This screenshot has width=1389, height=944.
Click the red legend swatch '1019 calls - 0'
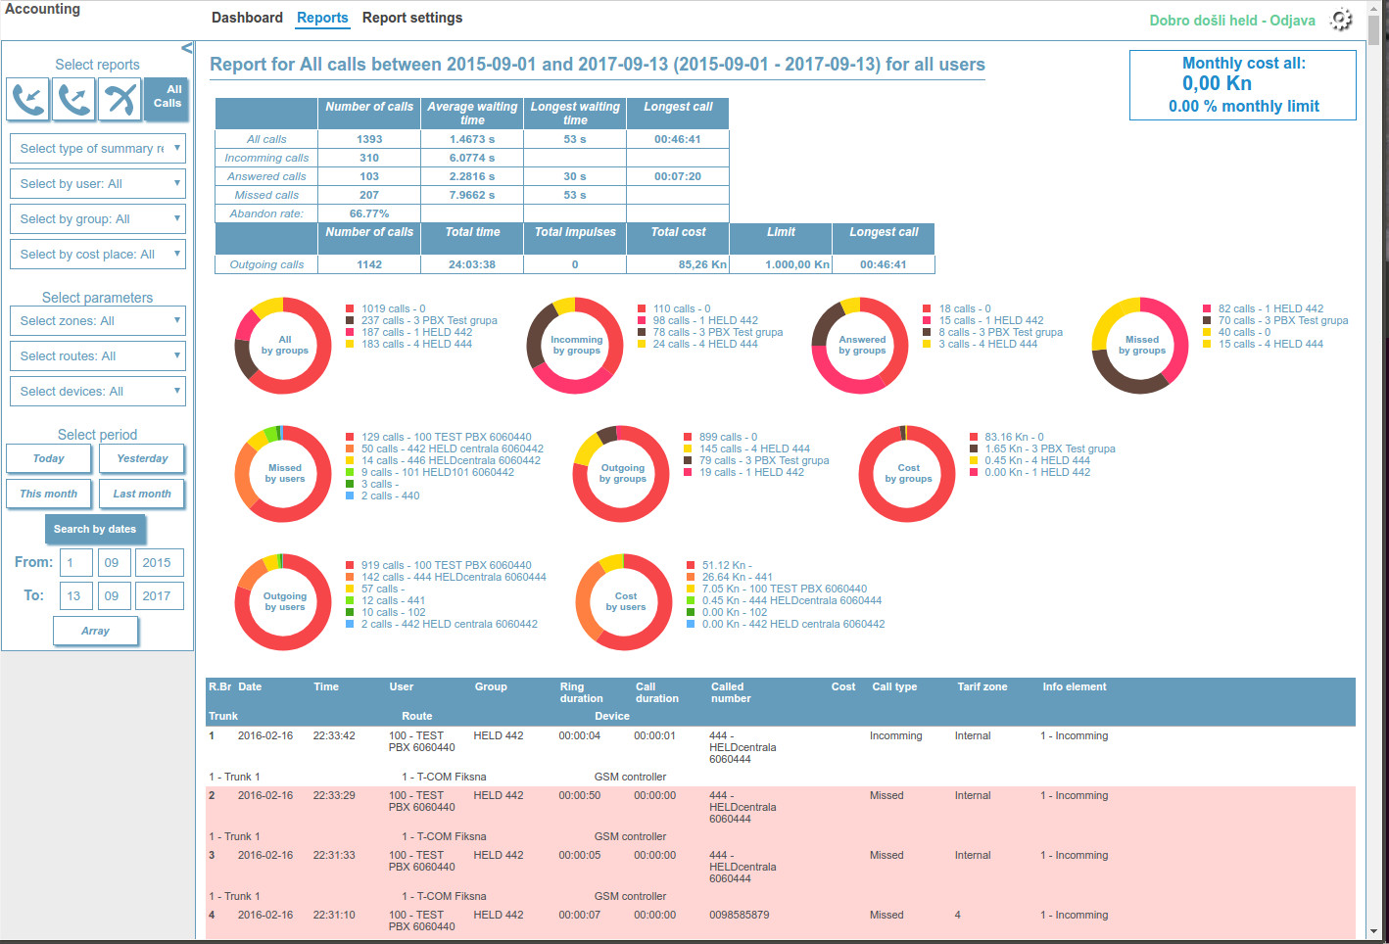click(x=351, y=308)
